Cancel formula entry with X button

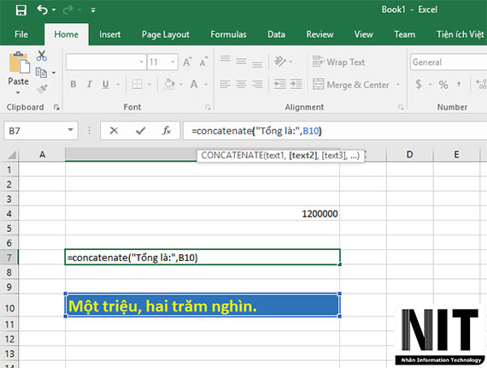114,131
